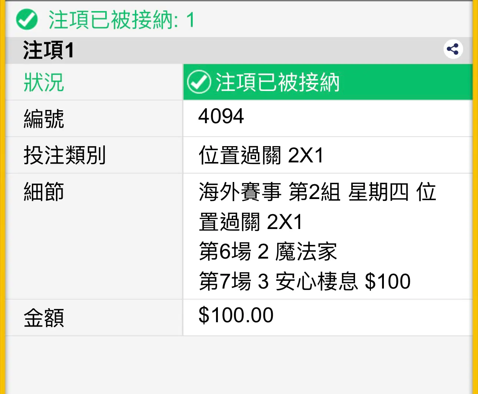The height and width of the screenshot is (394, 478).
Task: Click the white checkmark in the status cell
Action: tap(199, 82)
